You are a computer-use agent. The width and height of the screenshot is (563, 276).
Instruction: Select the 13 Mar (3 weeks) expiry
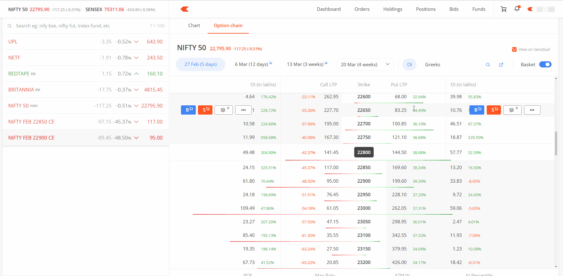[x=307, y=64]
